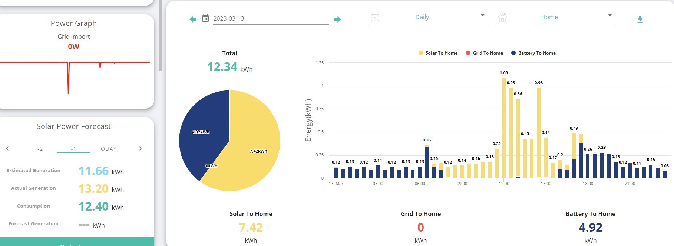Image resolution: width=674 pixels, height=246 pixels.
Task: Toggle Grid To Home legend series
Action: pyautogui.click(x=484, y=53)
